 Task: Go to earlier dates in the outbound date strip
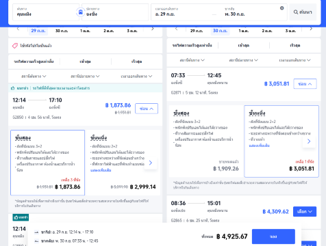(x=18, y=29)
